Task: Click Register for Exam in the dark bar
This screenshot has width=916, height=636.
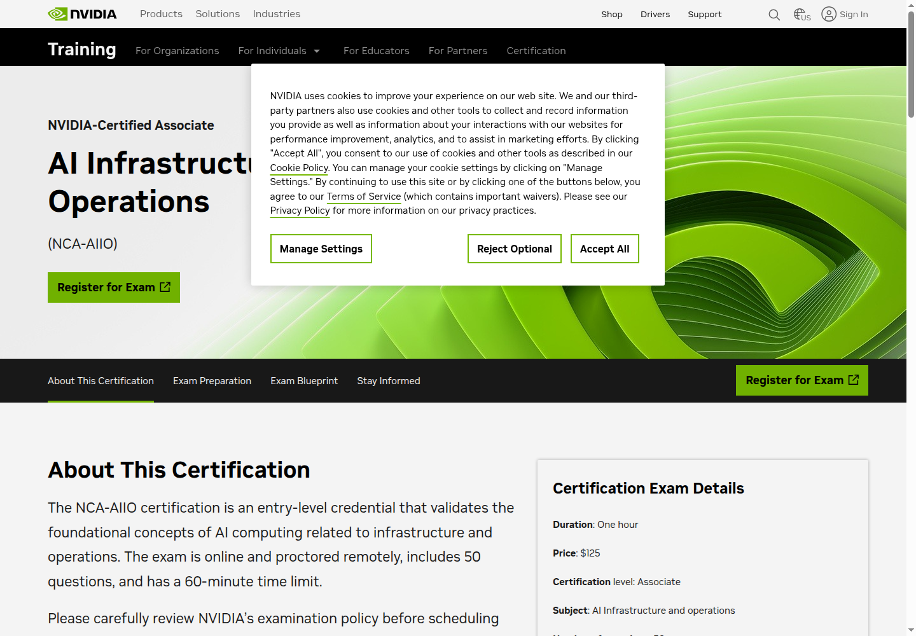Action: (x=802, y=380)
